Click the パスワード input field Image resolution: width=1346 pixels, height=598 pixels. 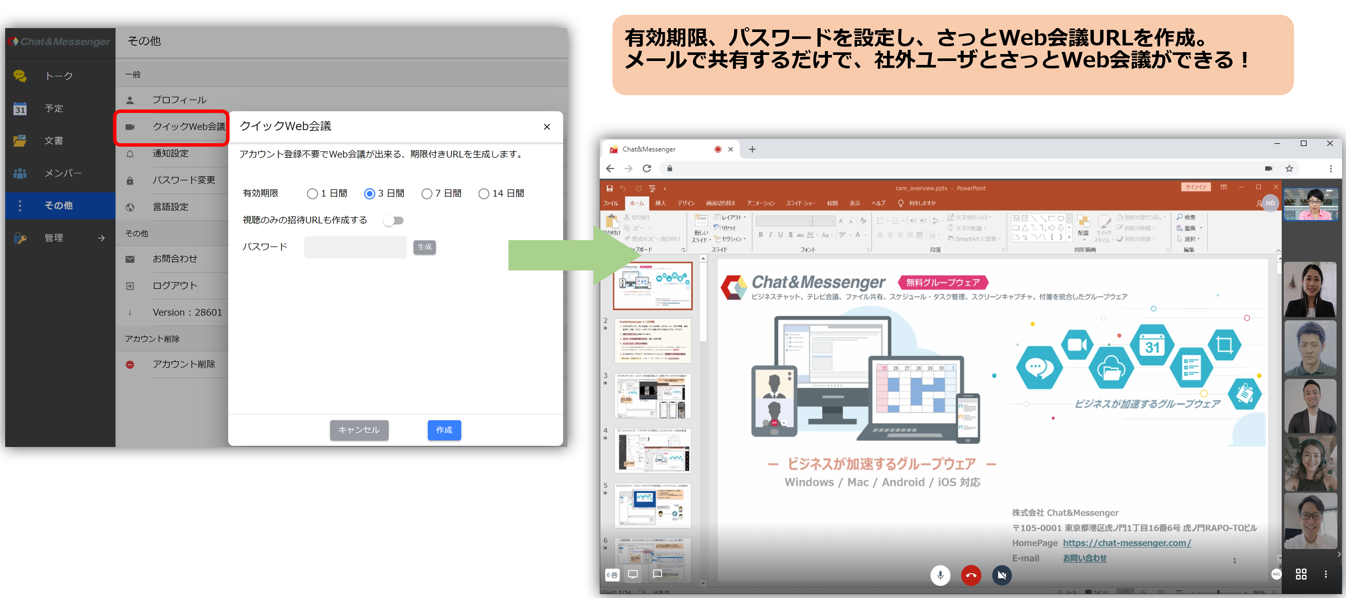(x=355, y=247)
